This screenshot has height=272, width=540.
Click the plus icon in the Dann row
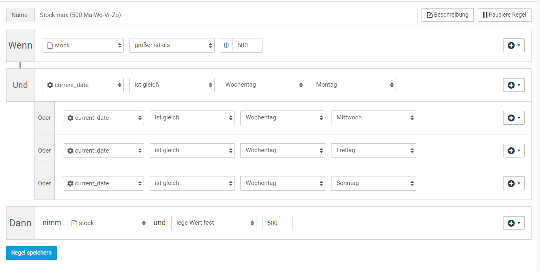pyautogui.click(x=514, y=223)
